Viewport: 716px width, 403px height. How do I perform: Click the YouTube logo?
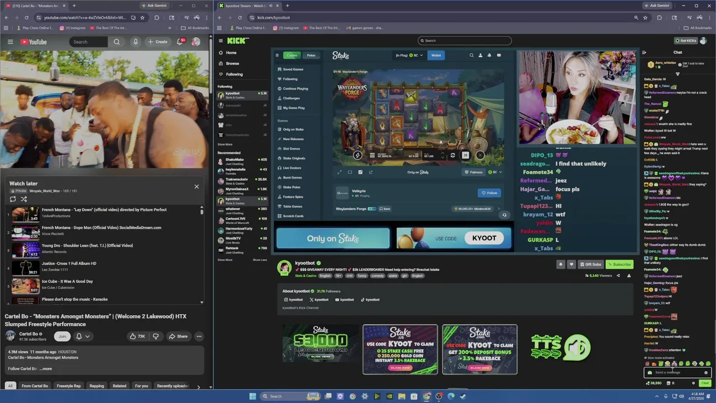click(34, 42)
